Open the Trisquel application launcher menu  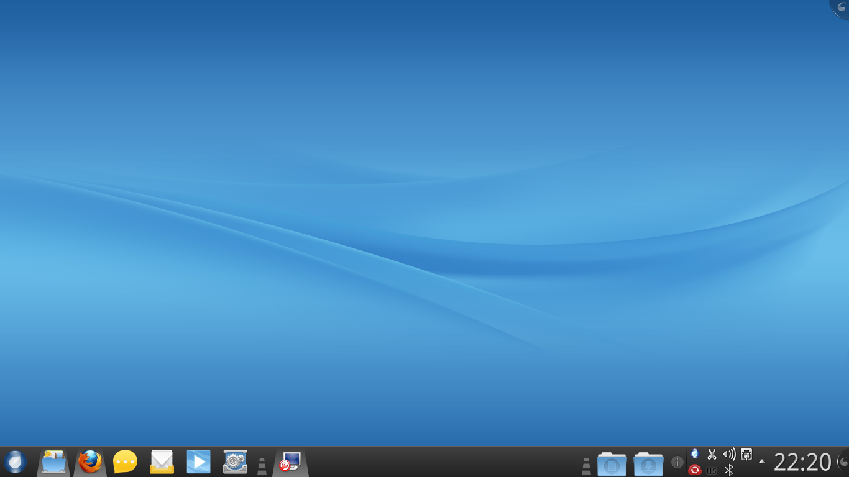16,461
